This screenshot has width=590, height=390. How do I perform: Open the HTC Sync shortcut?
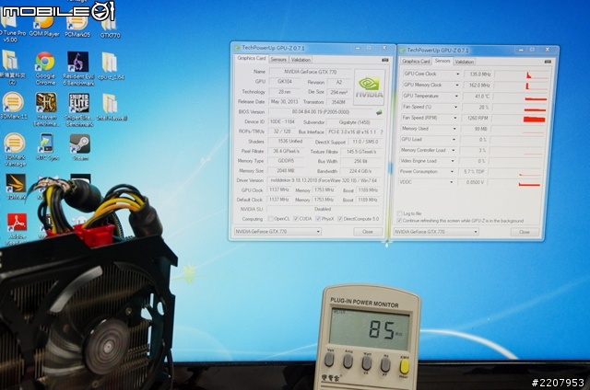pos(47,147)
